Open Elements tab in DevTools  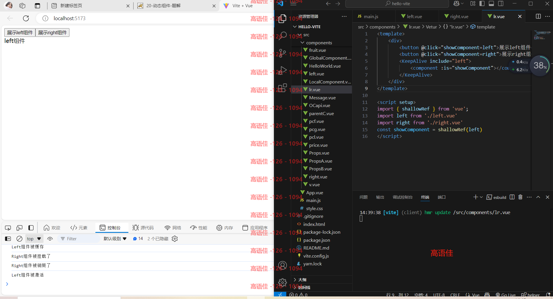point(79,228)
